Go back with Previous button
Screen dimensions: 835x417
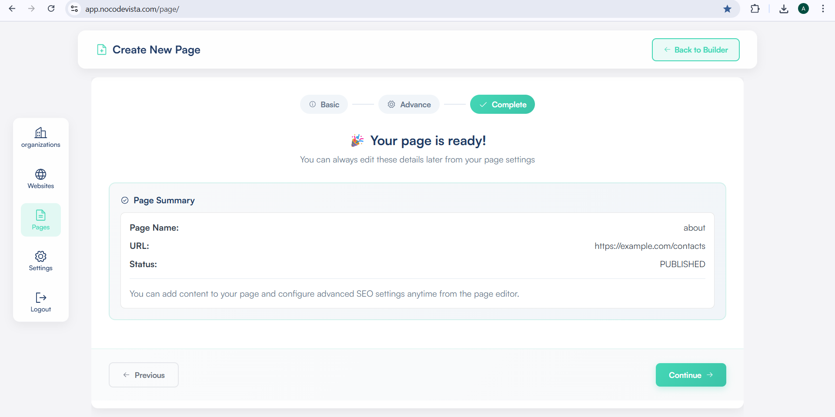click(144, 375)
